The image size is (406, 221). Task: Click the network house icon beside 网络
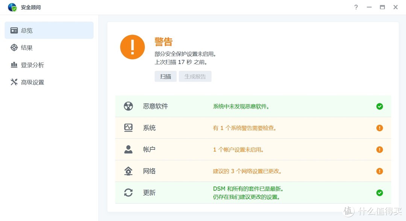point(128,171)
